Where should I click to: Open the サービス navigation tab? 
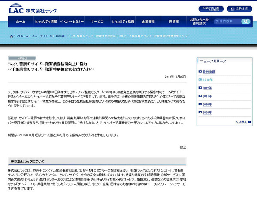click(x=97, y=21)
